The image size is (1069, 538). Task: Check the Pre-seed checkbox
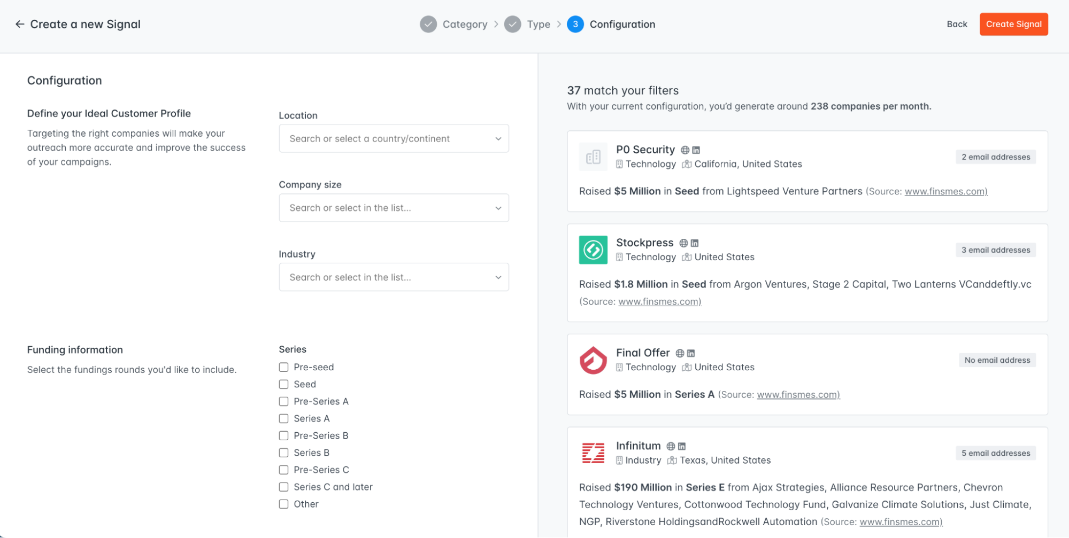pyautogui.click(x=283, y=367)
